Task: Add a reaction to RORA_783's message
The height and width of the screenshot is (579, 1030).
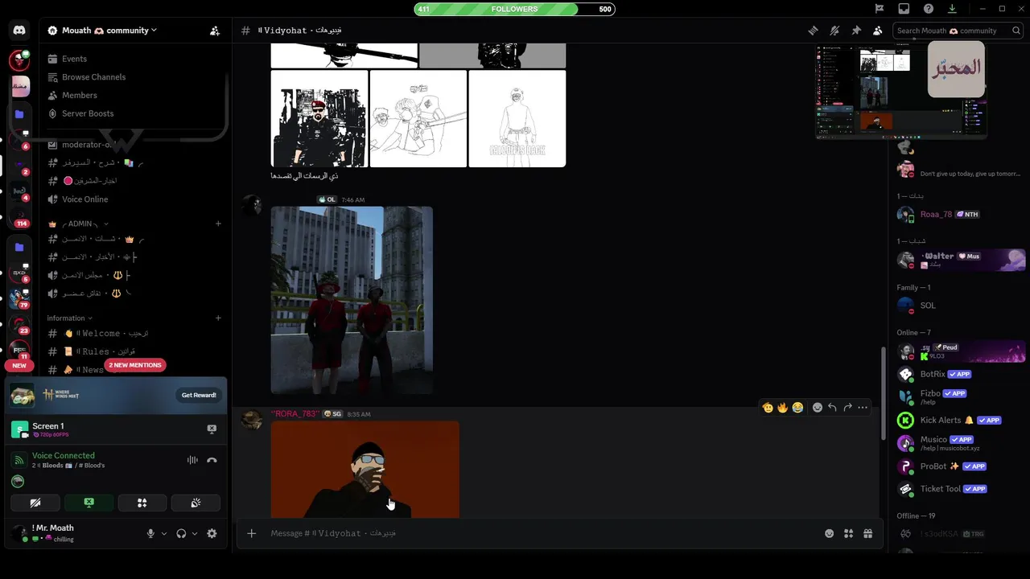Action: coord(817,408)
